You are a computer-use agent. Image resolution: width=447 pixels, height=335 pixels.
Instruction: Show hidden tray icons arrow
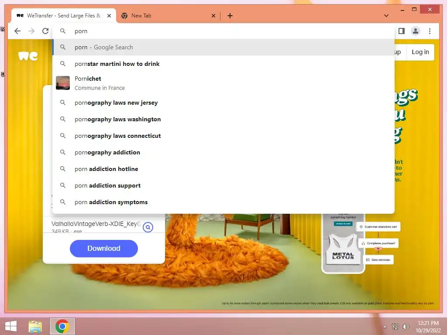pos(385,327)
